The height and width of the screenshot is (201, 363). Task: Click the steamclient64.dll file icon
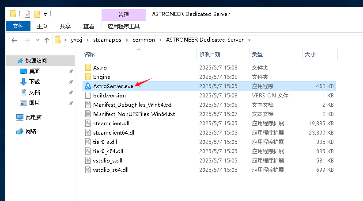point(88,132)
